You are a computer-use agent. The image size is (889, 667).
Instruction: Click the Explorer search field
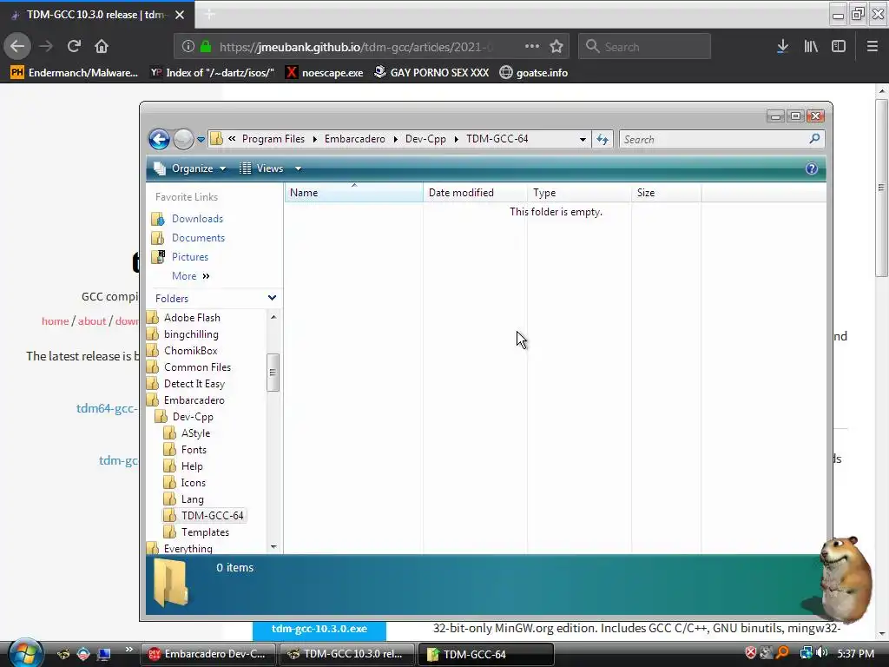coord(714,140)
